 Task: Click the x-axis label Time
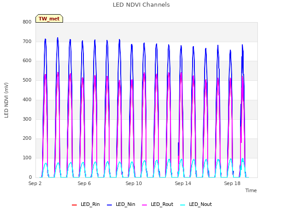pyautogui.click(x=251, y=190)
